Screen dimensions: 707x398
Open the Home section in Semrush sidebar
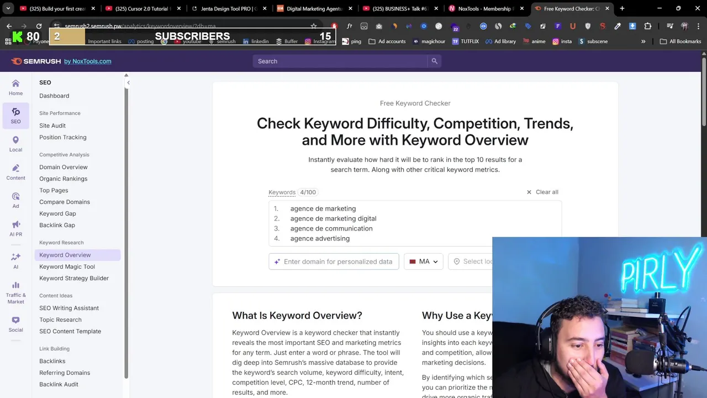click(x=15, y=87)
